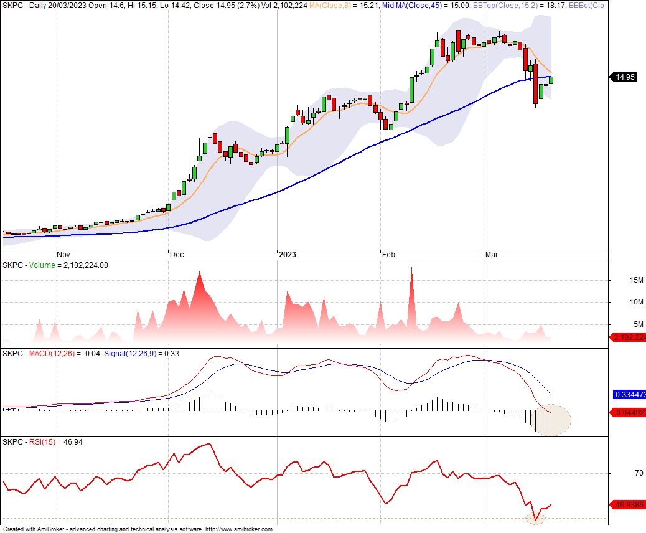Click the highlighted ellipse on MACD histogram
The height and width of the screenshot is (533, 646).
click(x=550, y=420)
